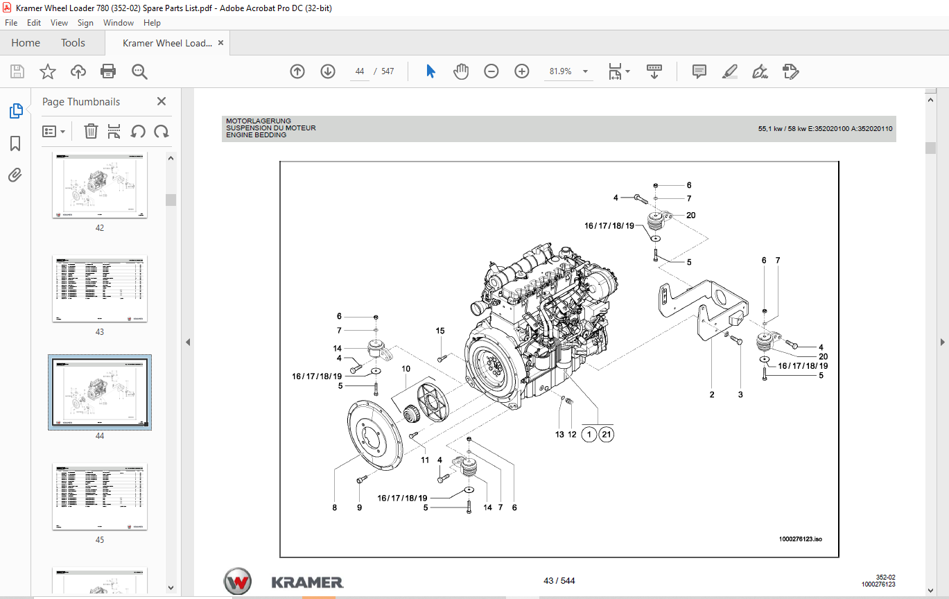Open the Bookmarks panel in the sidebar
Image resolution: width=949 pixels, height=599 pixels.
point(15,144)
